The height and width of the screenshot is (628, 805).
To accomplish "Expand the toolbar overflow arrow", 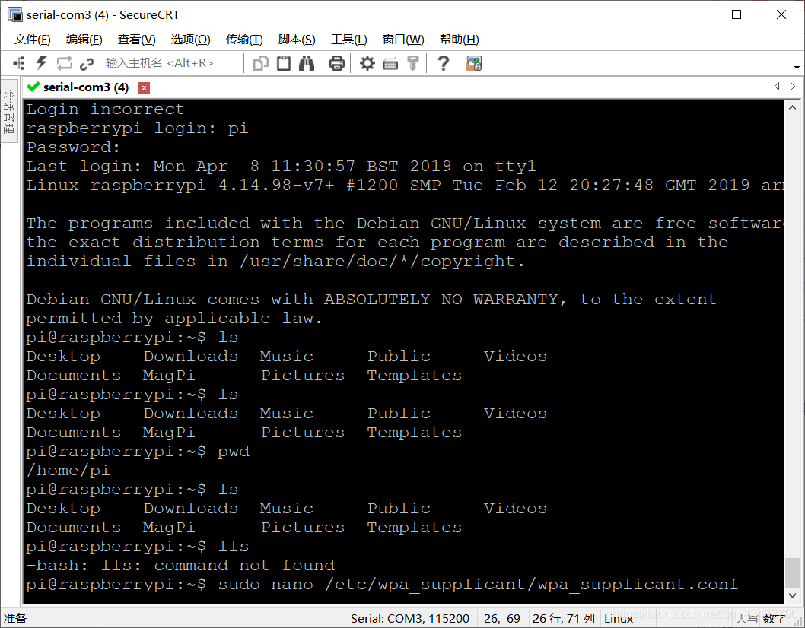I will tap(797, 67).
